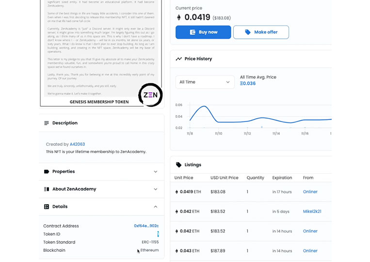Click the $183.08 listing price cell
Image resolution: width=370 pixels, height=262 pixels.
tap(218, 192)
